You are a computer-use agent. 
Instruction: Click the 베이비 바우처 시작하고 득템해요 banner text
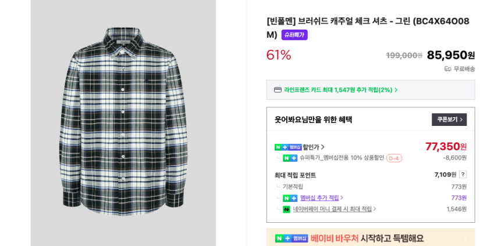coord(367,238)
